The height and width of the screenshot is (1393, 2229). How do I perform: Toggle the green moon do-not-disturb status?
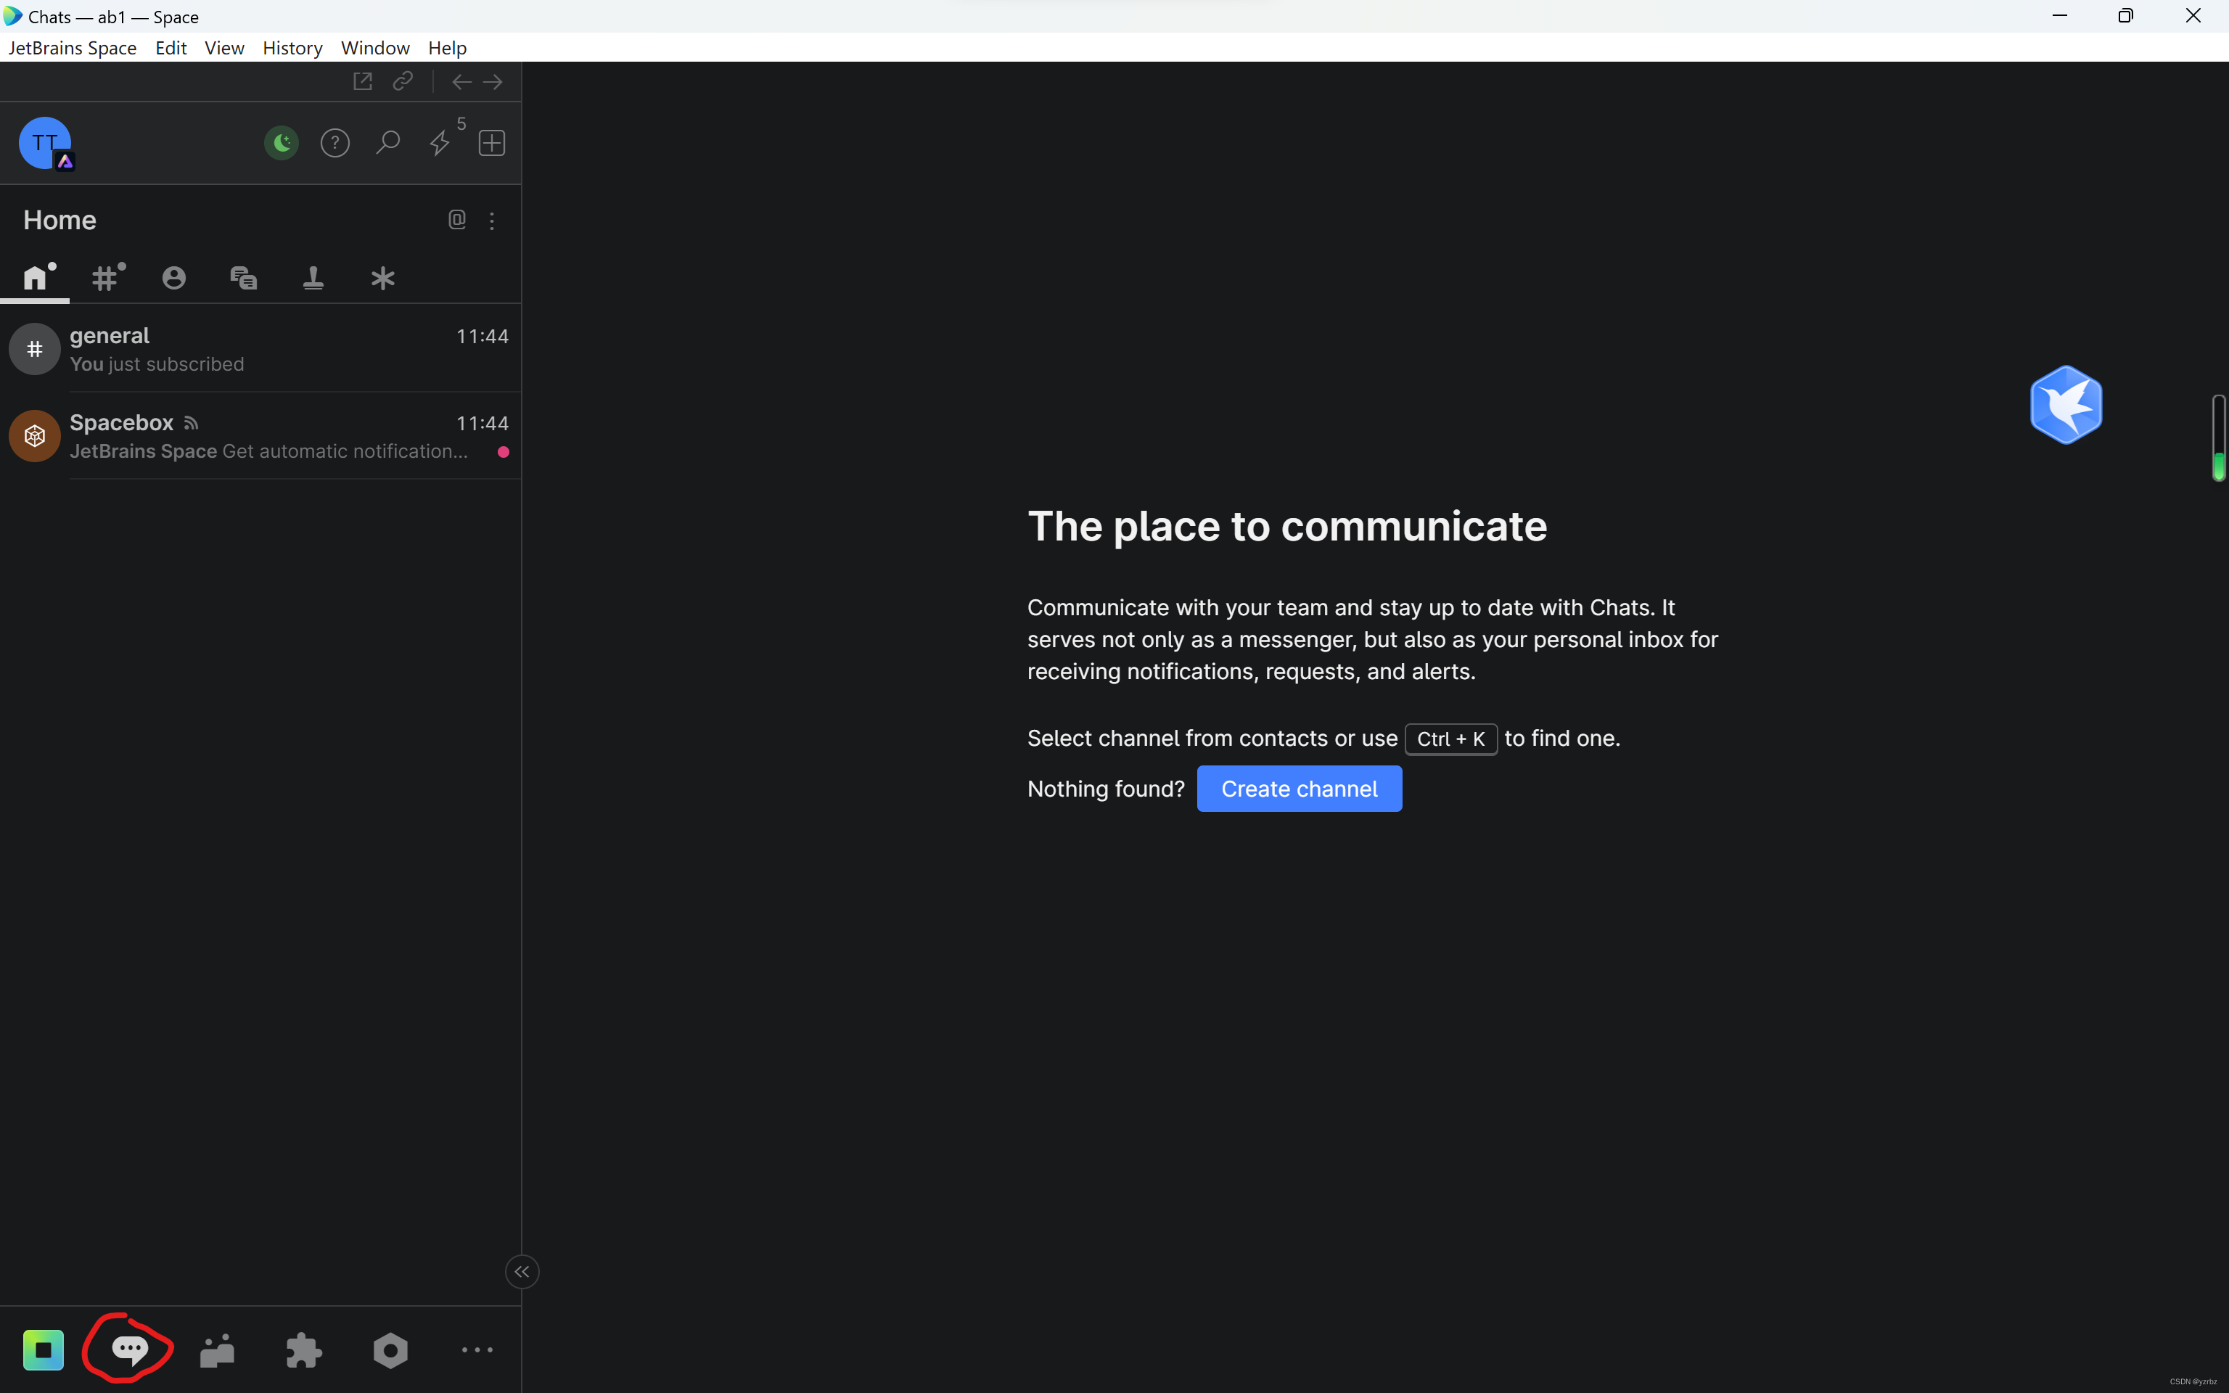[x=282, y=143]
